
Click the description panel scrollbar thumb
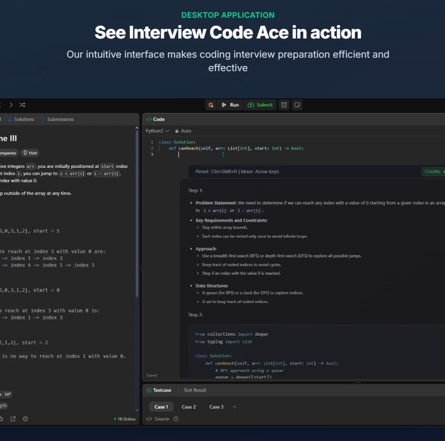tap(137, 214)
